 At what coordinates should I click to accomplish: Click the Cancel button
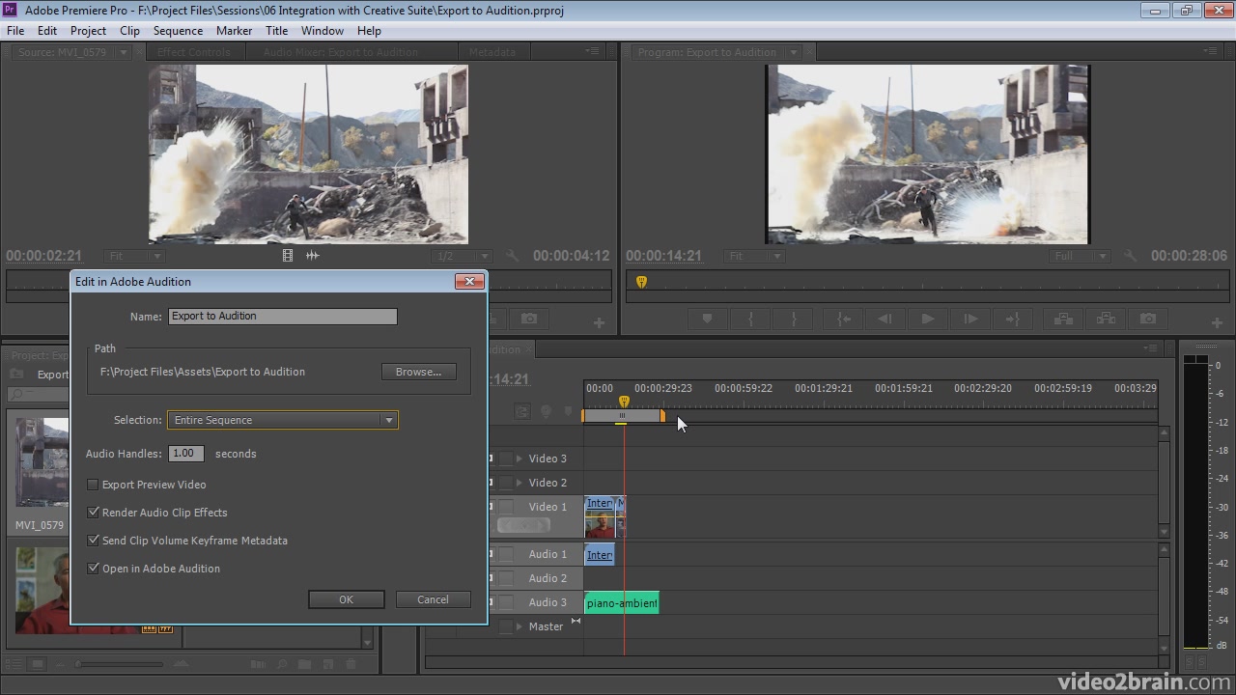pyautogui.click(x=433, y=599)
